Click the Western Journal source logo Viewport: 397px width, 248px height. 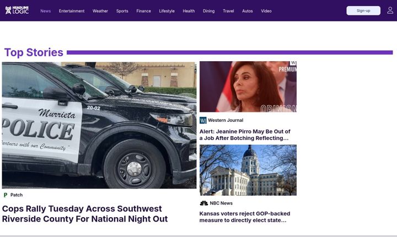pyautogui.click(x=203, y=120)
